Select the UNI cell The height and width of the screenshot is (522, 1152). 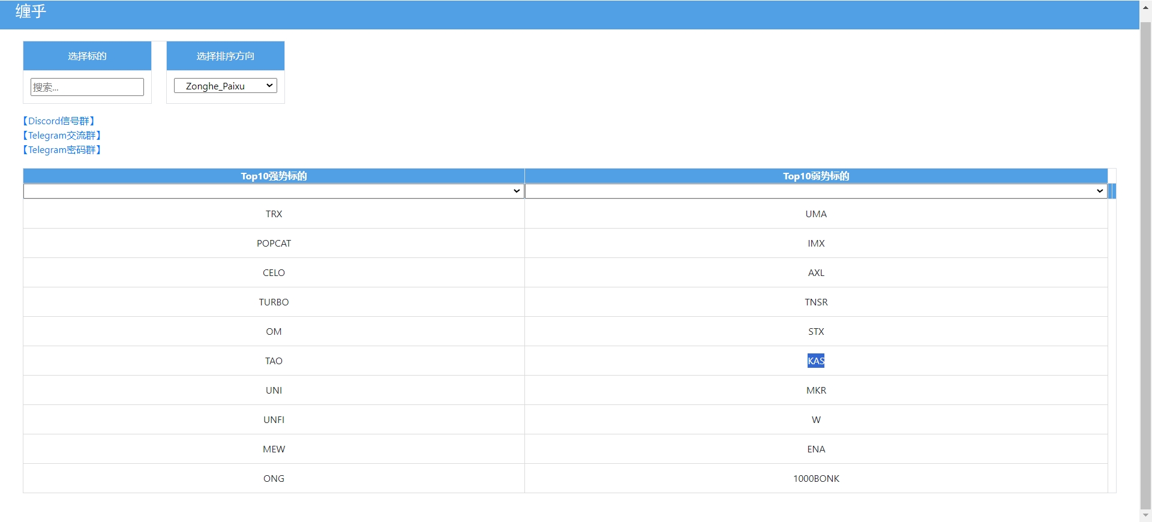274,391
